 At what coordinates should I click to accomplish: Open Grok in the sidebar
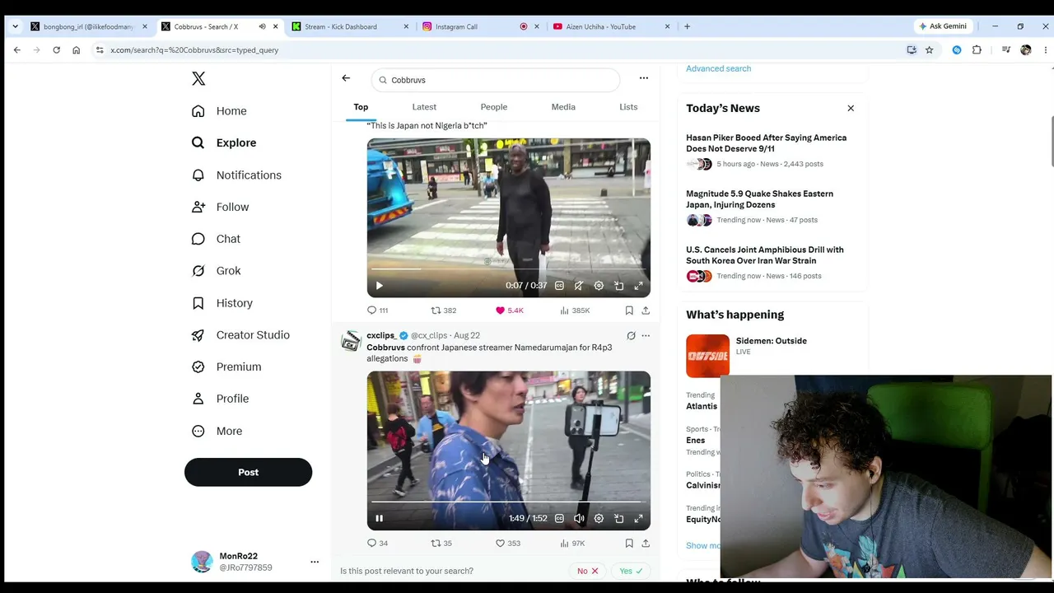coord(216,271)
